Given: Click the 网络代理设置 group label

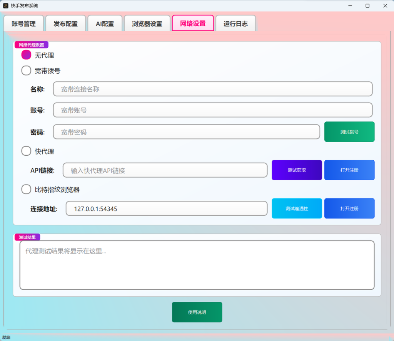Looking at the screenshot, I should tap(32, 45).
